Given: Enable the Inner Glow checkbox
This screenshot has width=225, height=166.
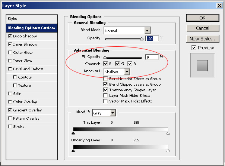Looking at the screenshot, I should (x=10, y=61).
